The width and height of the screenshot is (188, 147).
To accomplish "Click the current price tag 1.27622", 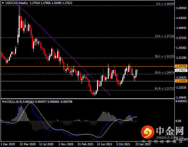I will point(181,70).
